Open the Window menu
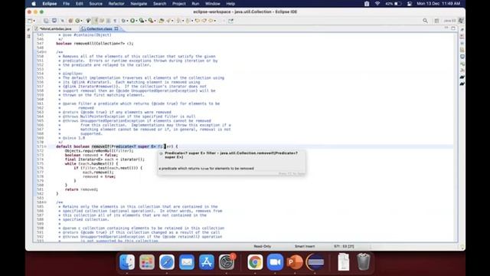The width and height of the screenshot is (490, 276). coord(213,4)
